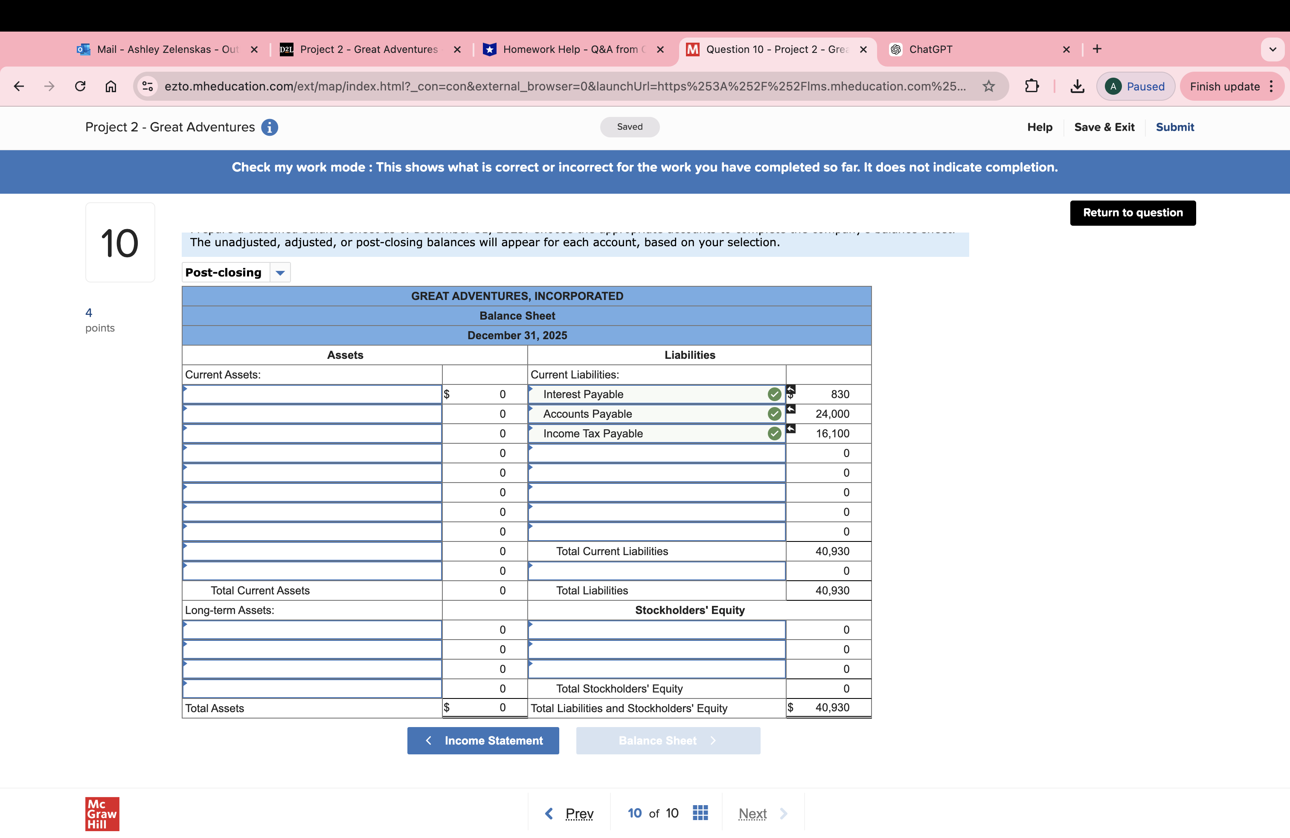Select the first Long-term Assets account field
The width and height of the screenshot is (1290, 838).
(x=312, y=630)
